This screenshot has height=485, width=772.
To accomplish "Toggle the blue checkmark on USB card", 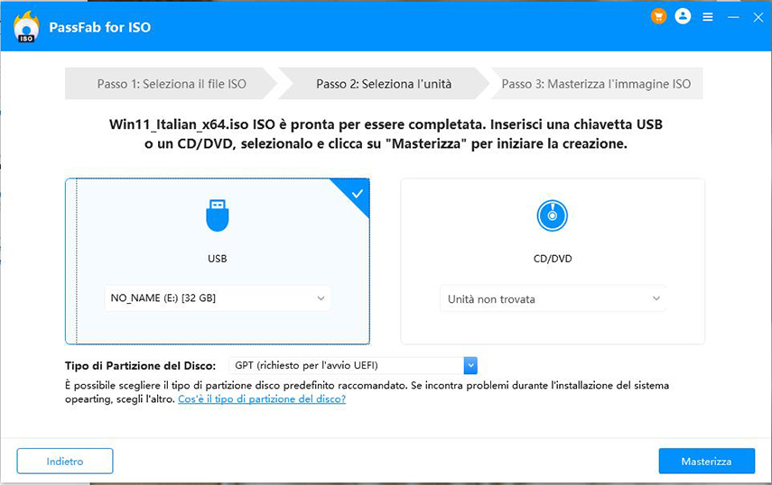I will (x=357, y=192).
